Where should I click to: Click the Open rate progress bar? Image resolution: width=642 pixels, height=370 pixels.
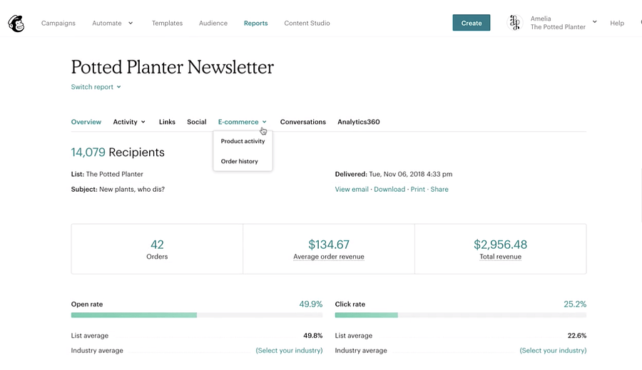[196, 314]
